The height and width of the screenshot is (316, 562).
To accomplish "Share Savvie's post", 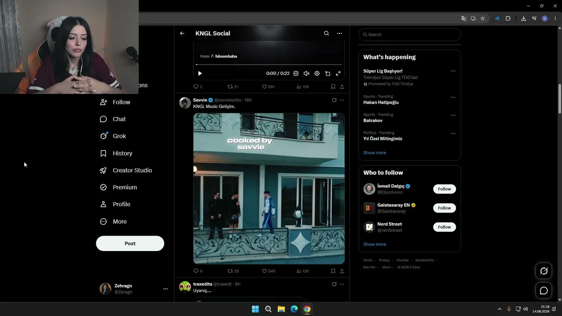I will coord(342,271).
